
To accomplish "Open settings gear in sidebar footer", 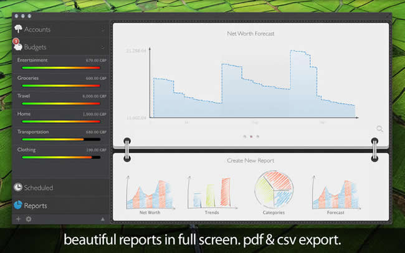I will coord(29,219).
